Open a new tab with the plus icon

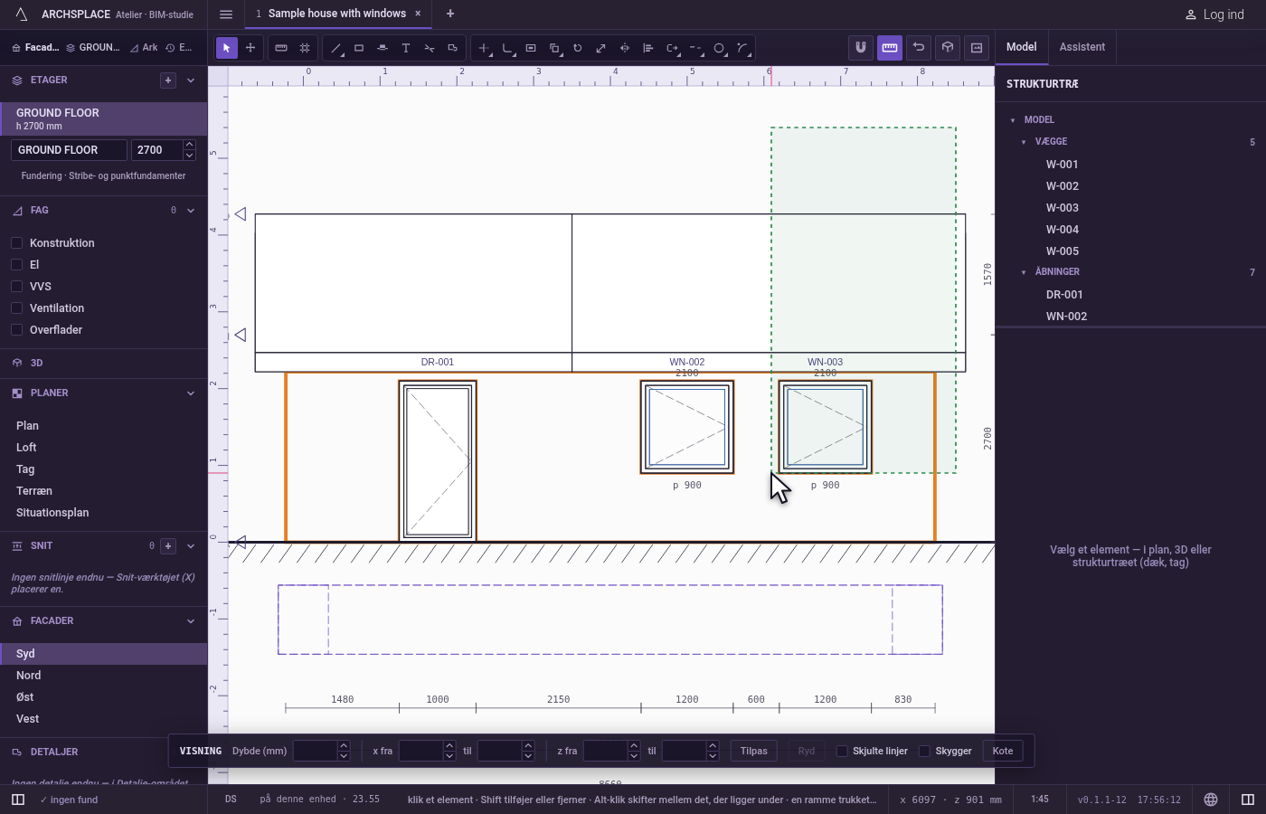tap(450, 14)
